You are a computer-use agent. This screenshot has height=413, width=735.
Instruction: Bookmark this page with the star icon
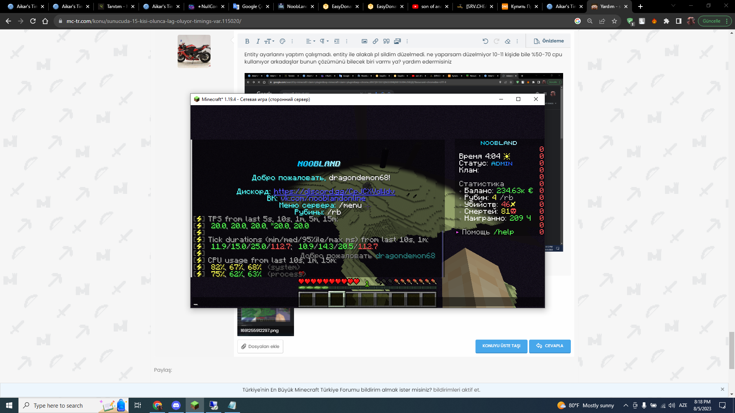point(614,21)
